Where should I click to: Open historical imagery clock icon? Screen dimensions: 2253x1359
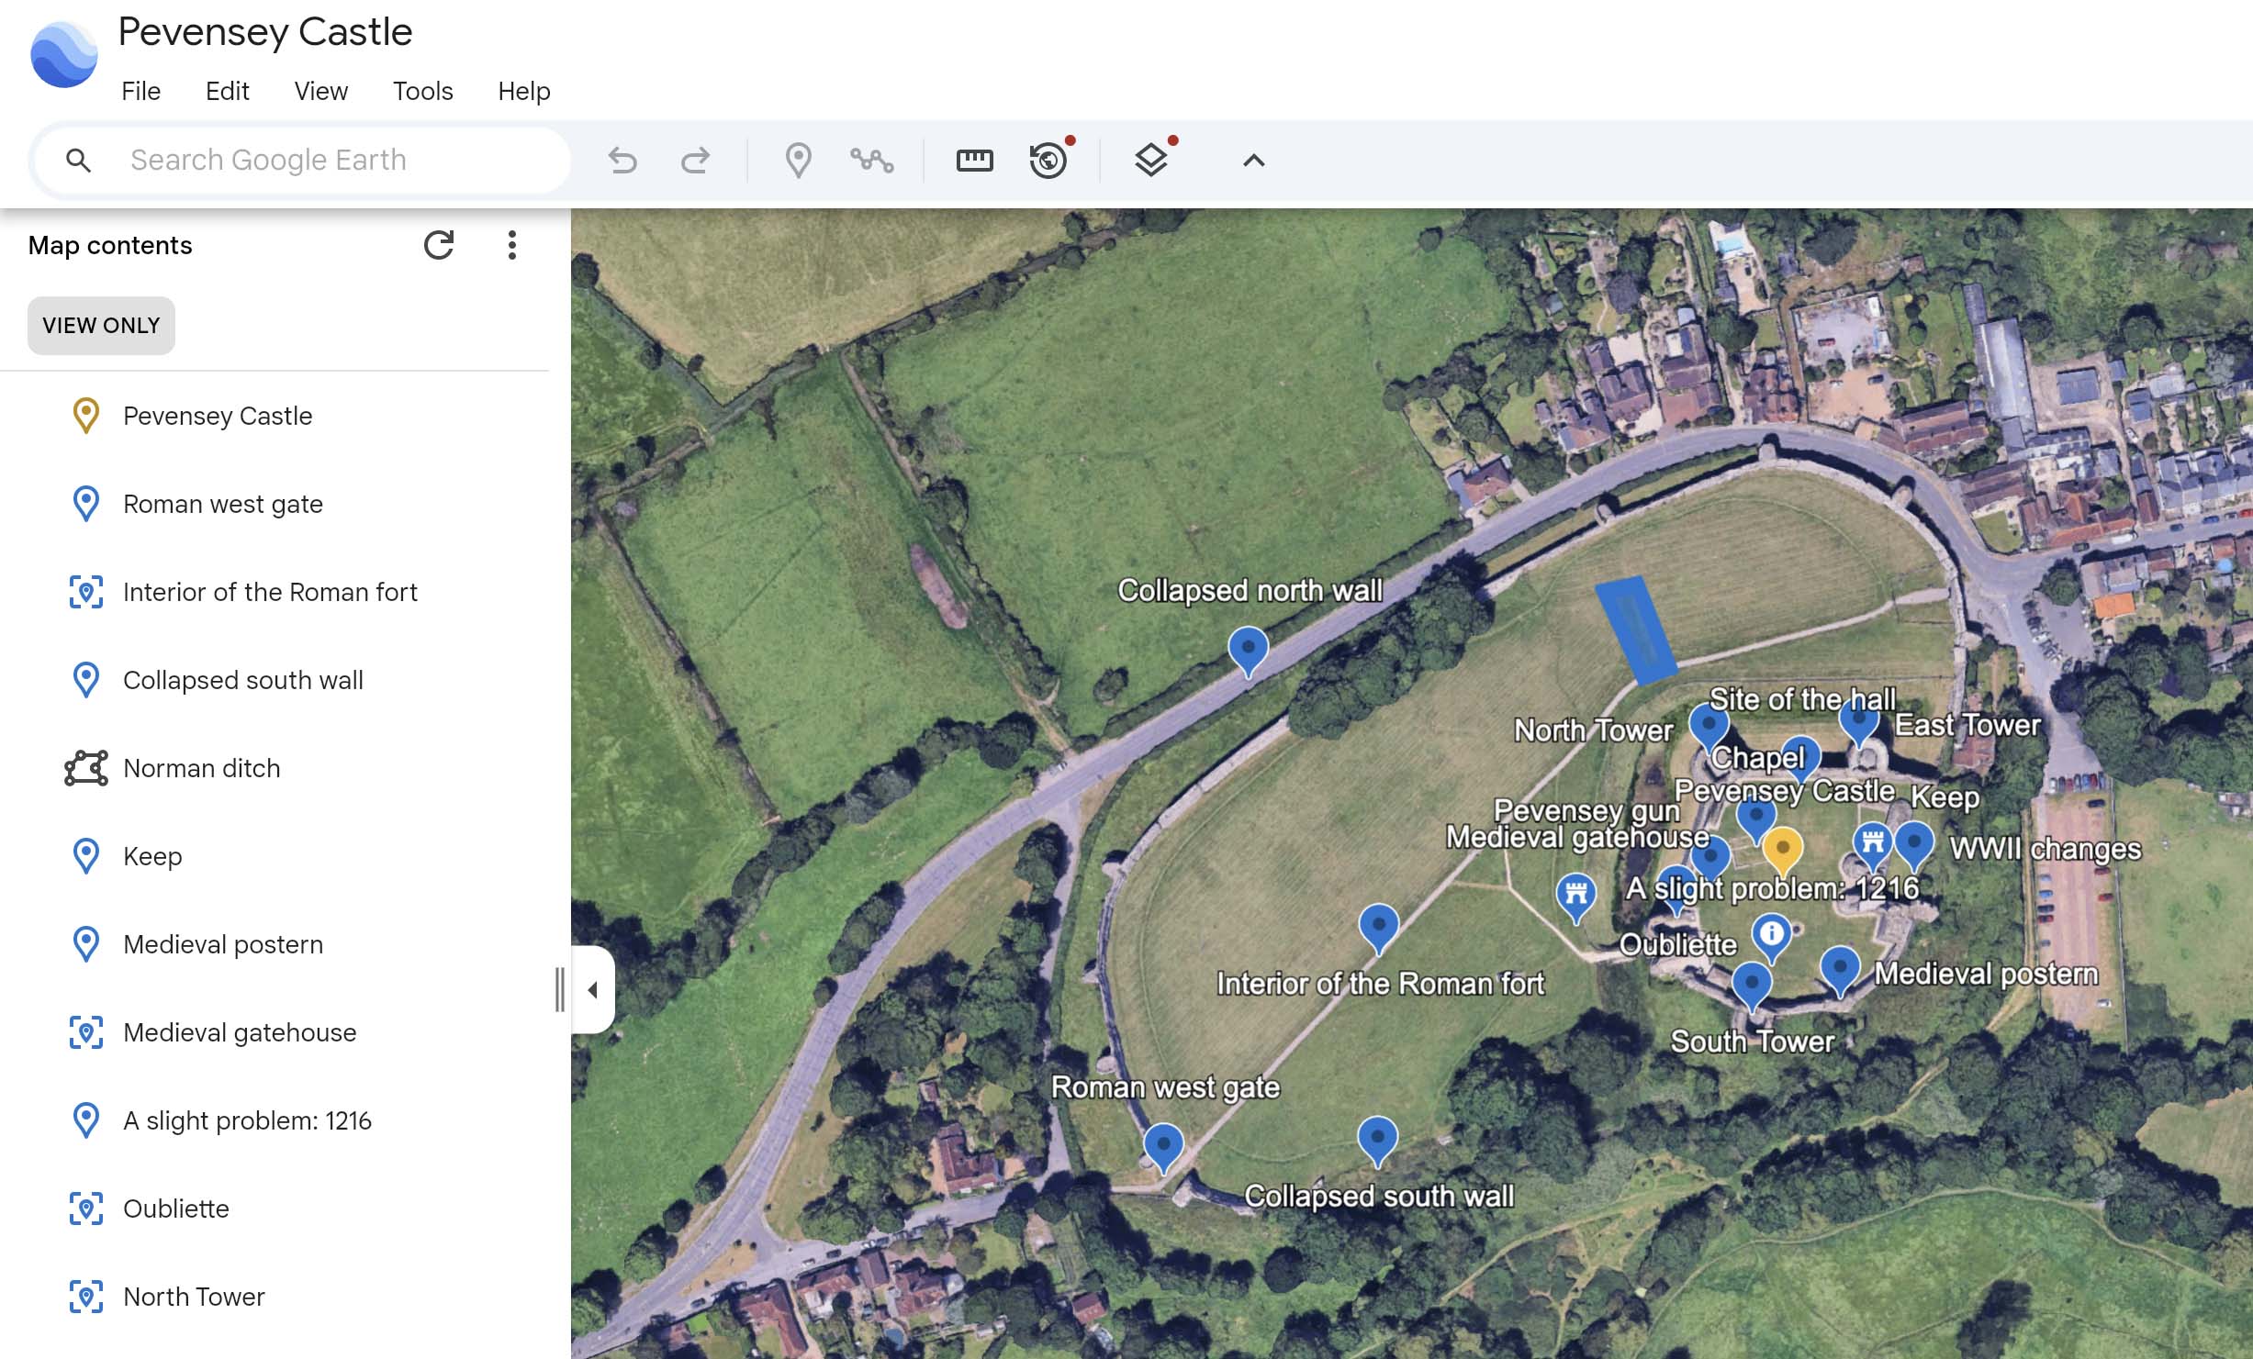(1048, 161)
